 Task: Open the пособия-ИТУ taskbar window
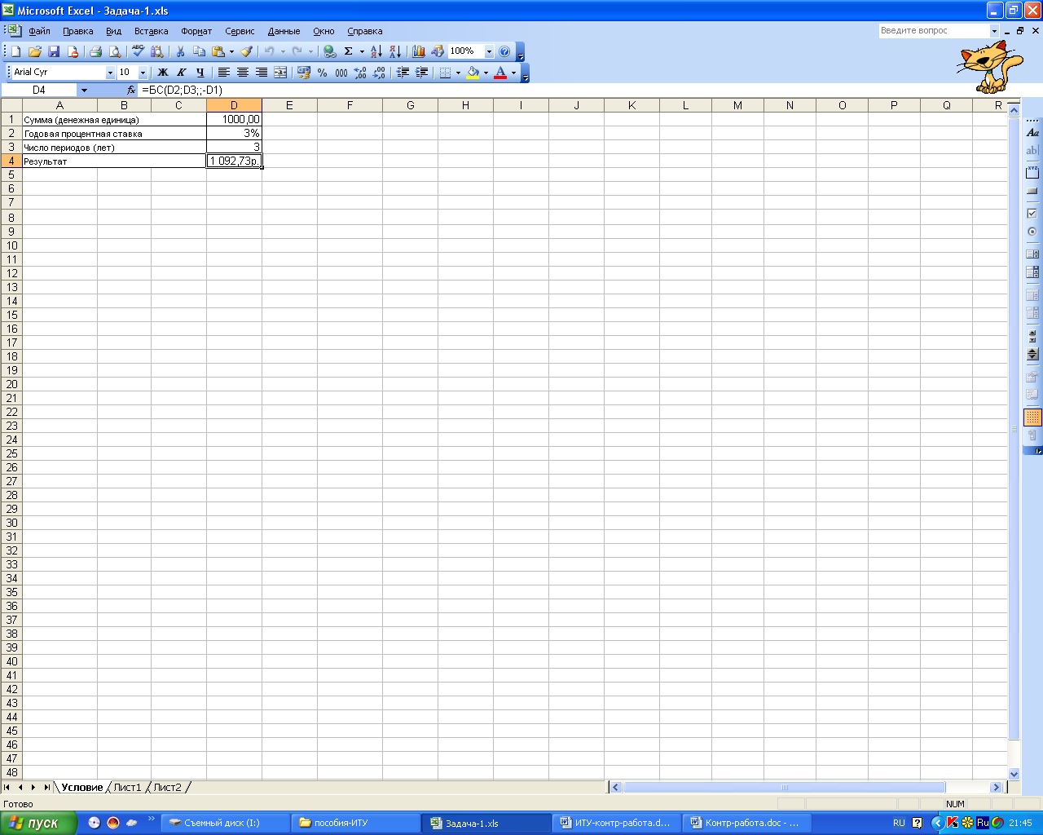pos(355,823)
